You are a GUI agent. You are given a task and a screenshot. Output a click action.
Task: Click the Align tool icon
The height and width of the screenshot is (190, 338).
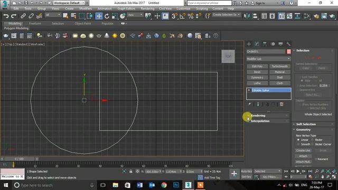(x=255, y=16)
